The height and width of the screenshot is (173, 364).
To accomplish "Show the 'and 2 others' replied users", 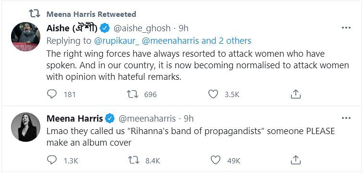I will 226,41.
